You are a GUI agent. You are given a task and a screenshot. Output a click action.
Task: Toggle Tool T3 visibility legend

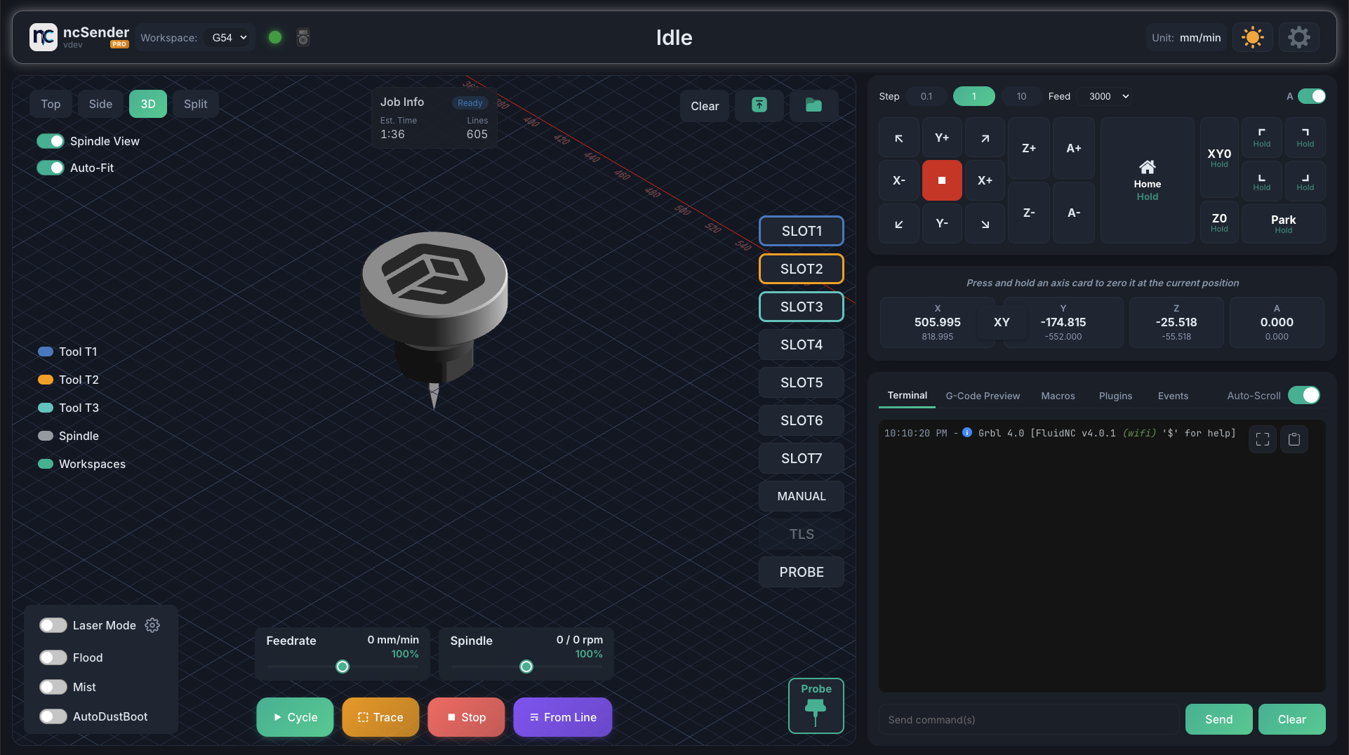tap(68, 408)
